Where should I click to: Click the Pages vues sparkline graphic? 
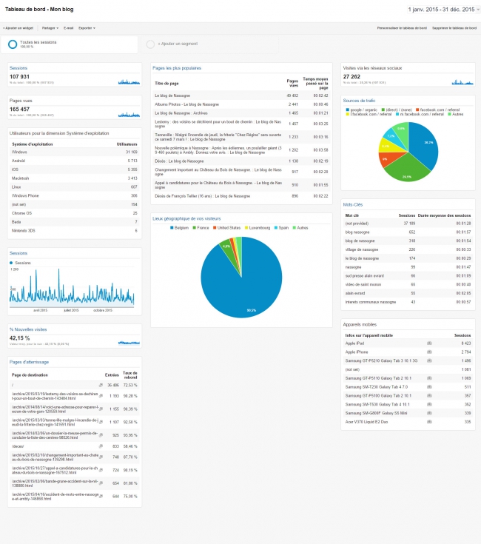129,115
